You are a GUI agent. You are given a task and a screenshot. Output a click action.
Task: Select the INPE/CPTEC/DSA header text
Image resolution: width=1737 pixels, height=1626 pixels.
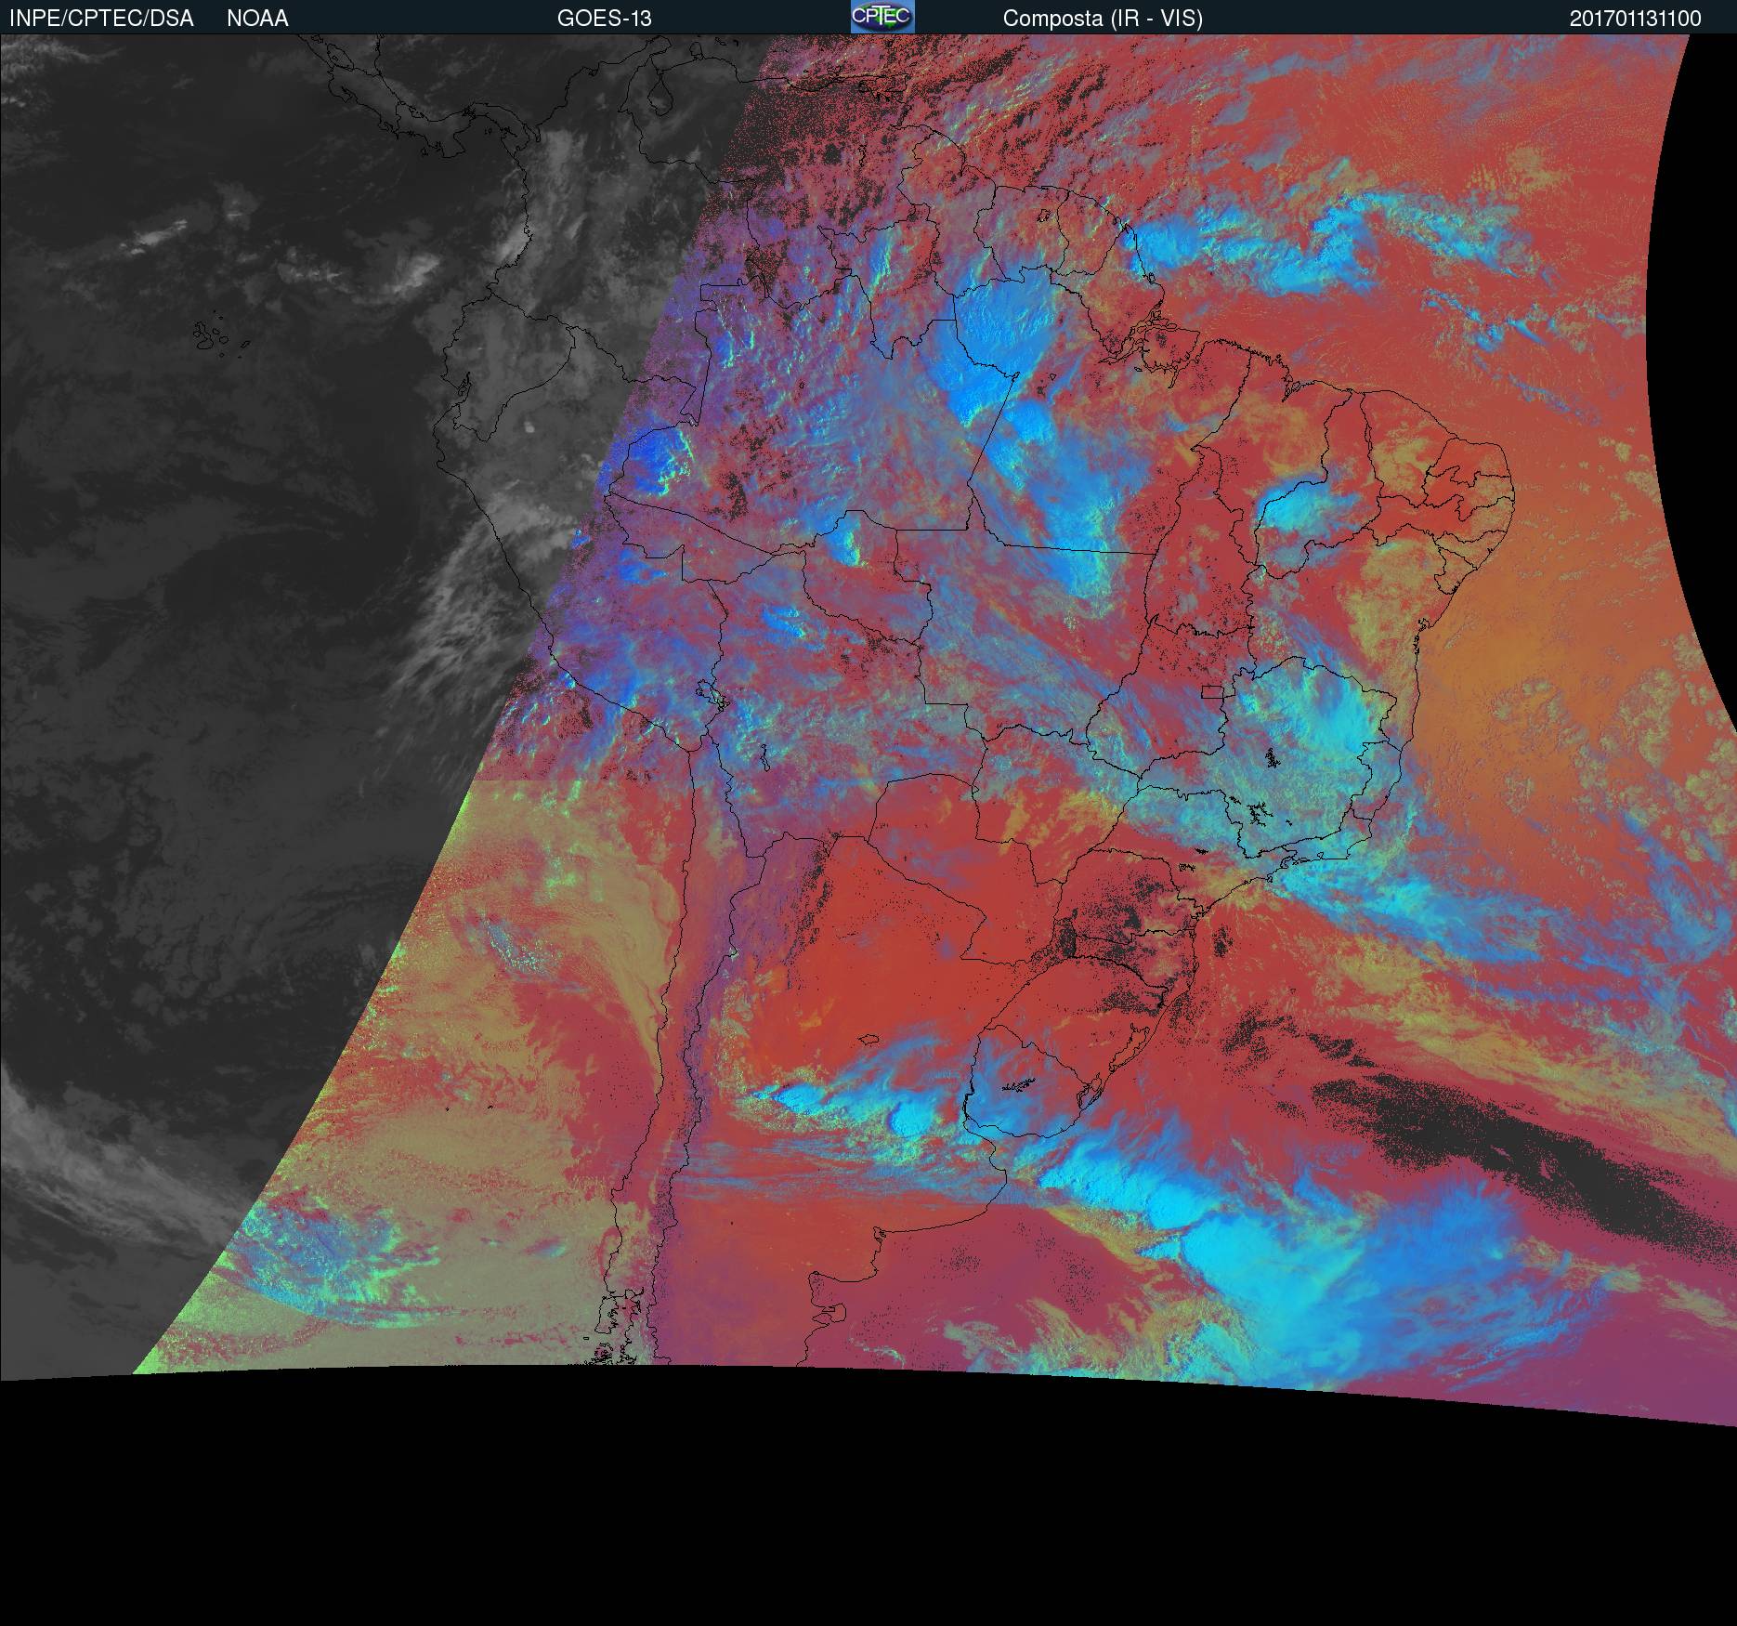101,19
